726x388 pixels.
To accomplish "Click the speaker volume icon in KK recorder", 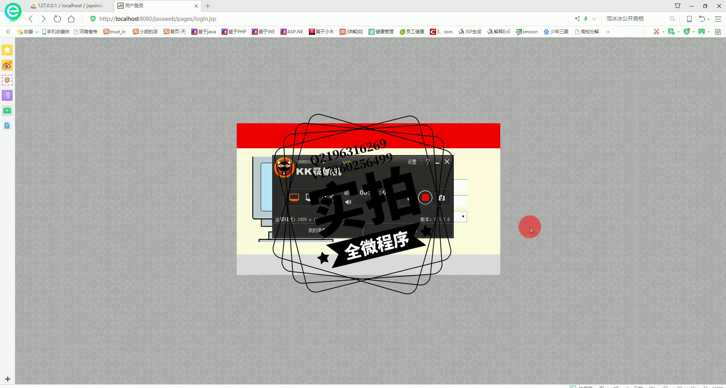I will coord(348,202).
